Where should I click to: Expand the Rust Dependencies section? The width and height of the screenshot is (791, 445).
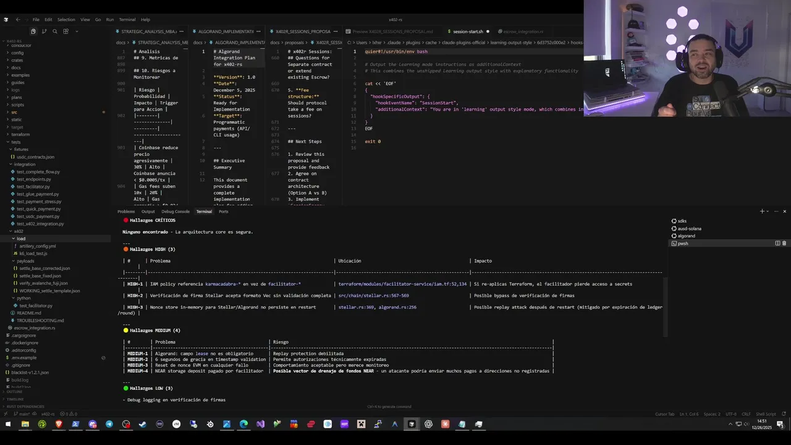[x=54, y=407]
